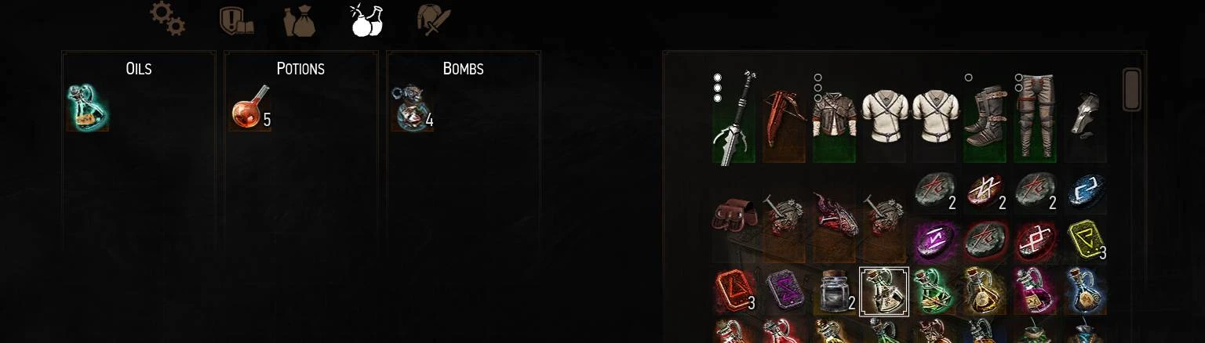Open the crafting gears tab
The height and width of the screenshot is (343, 1205).
(167, 19)
